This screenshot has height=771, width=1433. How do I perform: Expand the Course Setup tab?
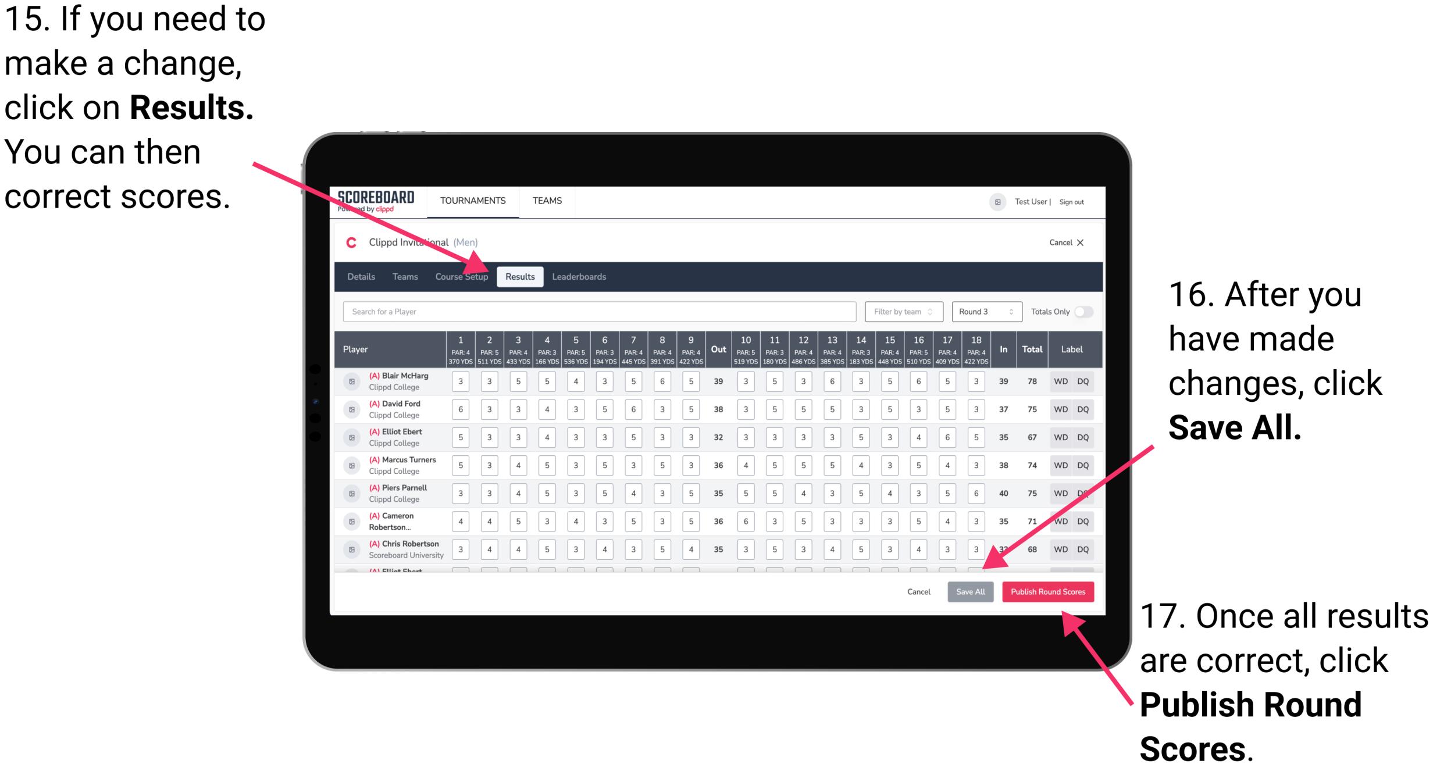(462, 276)
